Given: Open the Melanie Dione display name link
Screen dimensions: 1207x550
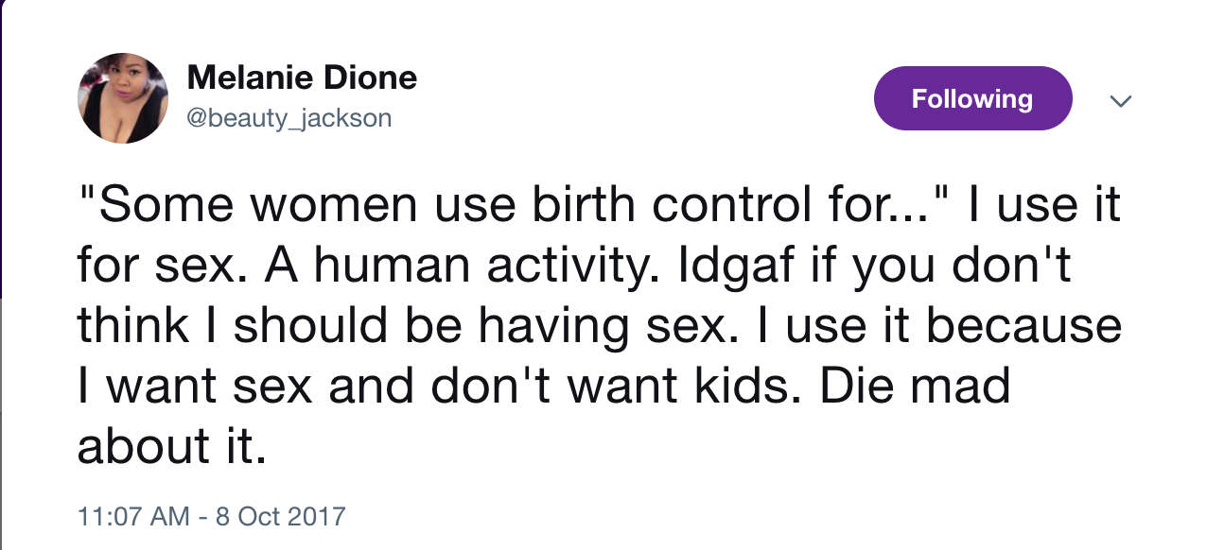Looking at the screenshot, I should pos(302,77).
